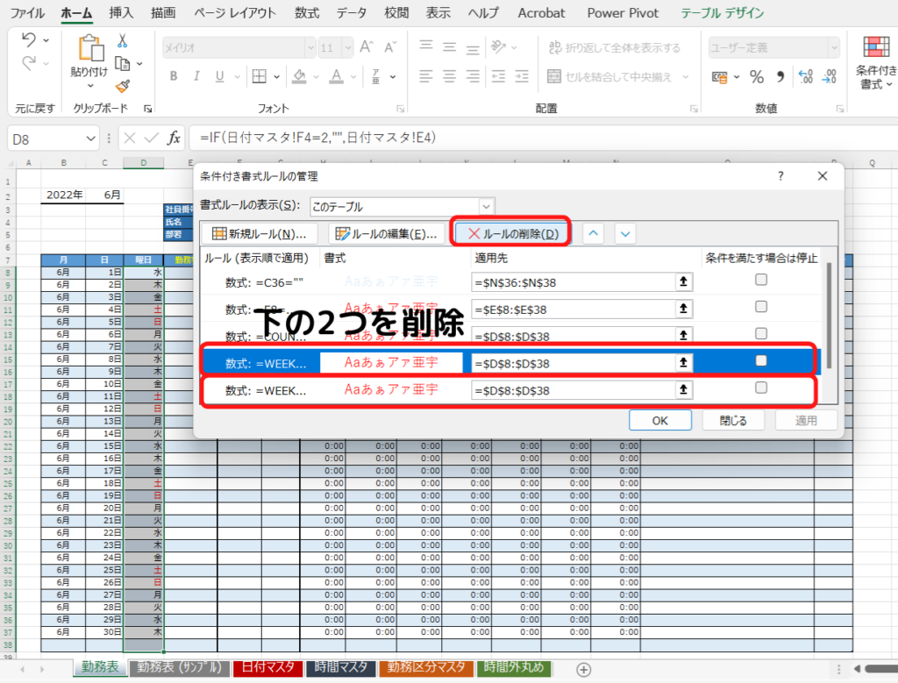This screenshot has width=898, height=683.
Task: Click the 閉じる button
Action: coord(733,420)
